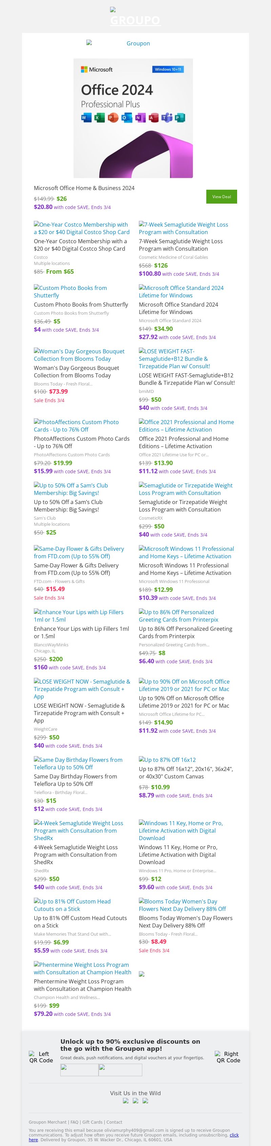Click the middle social icon under Visit Us
This screenshot has width=271, height=1146.
pyautogui.click(x=135, y=1101)
